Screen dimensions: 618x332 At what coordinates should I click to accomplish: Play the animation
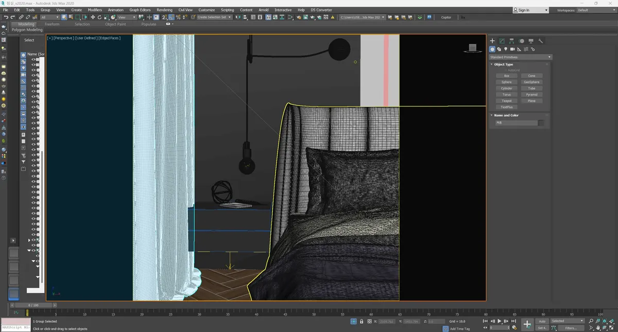500,321
